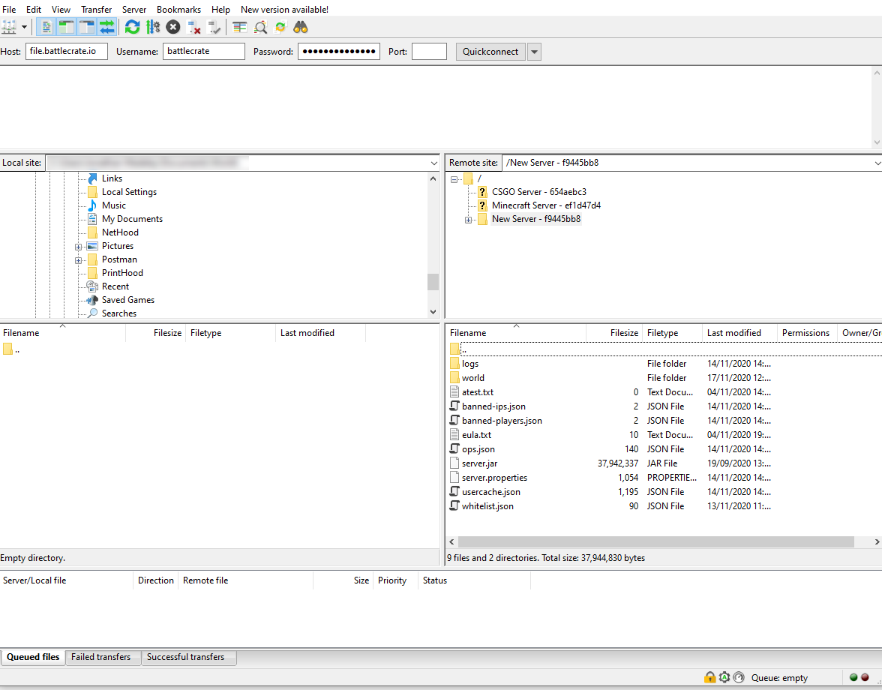This screenshot has width=882, height=690.
Task: Collapse the remote root folder
Action: [454, 179]
